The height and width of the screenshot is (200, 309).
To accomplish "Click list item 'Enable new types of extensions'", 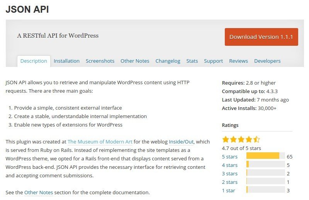I will [x=68, y=125].
